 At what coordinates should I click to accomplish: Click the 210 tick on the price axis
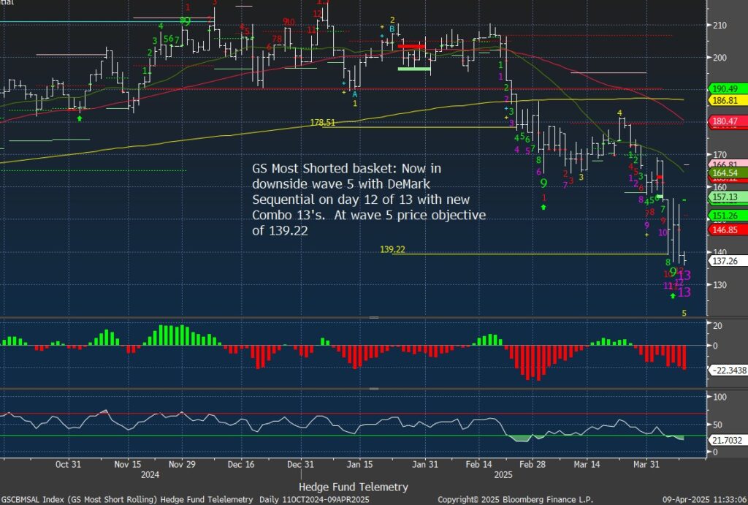[720, 26]
